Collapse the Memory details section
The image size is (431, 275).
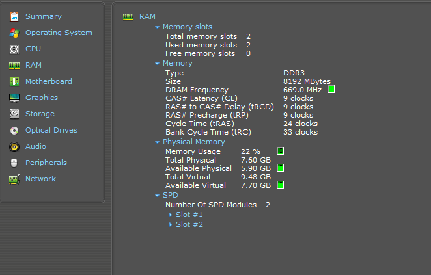point(157,64)
